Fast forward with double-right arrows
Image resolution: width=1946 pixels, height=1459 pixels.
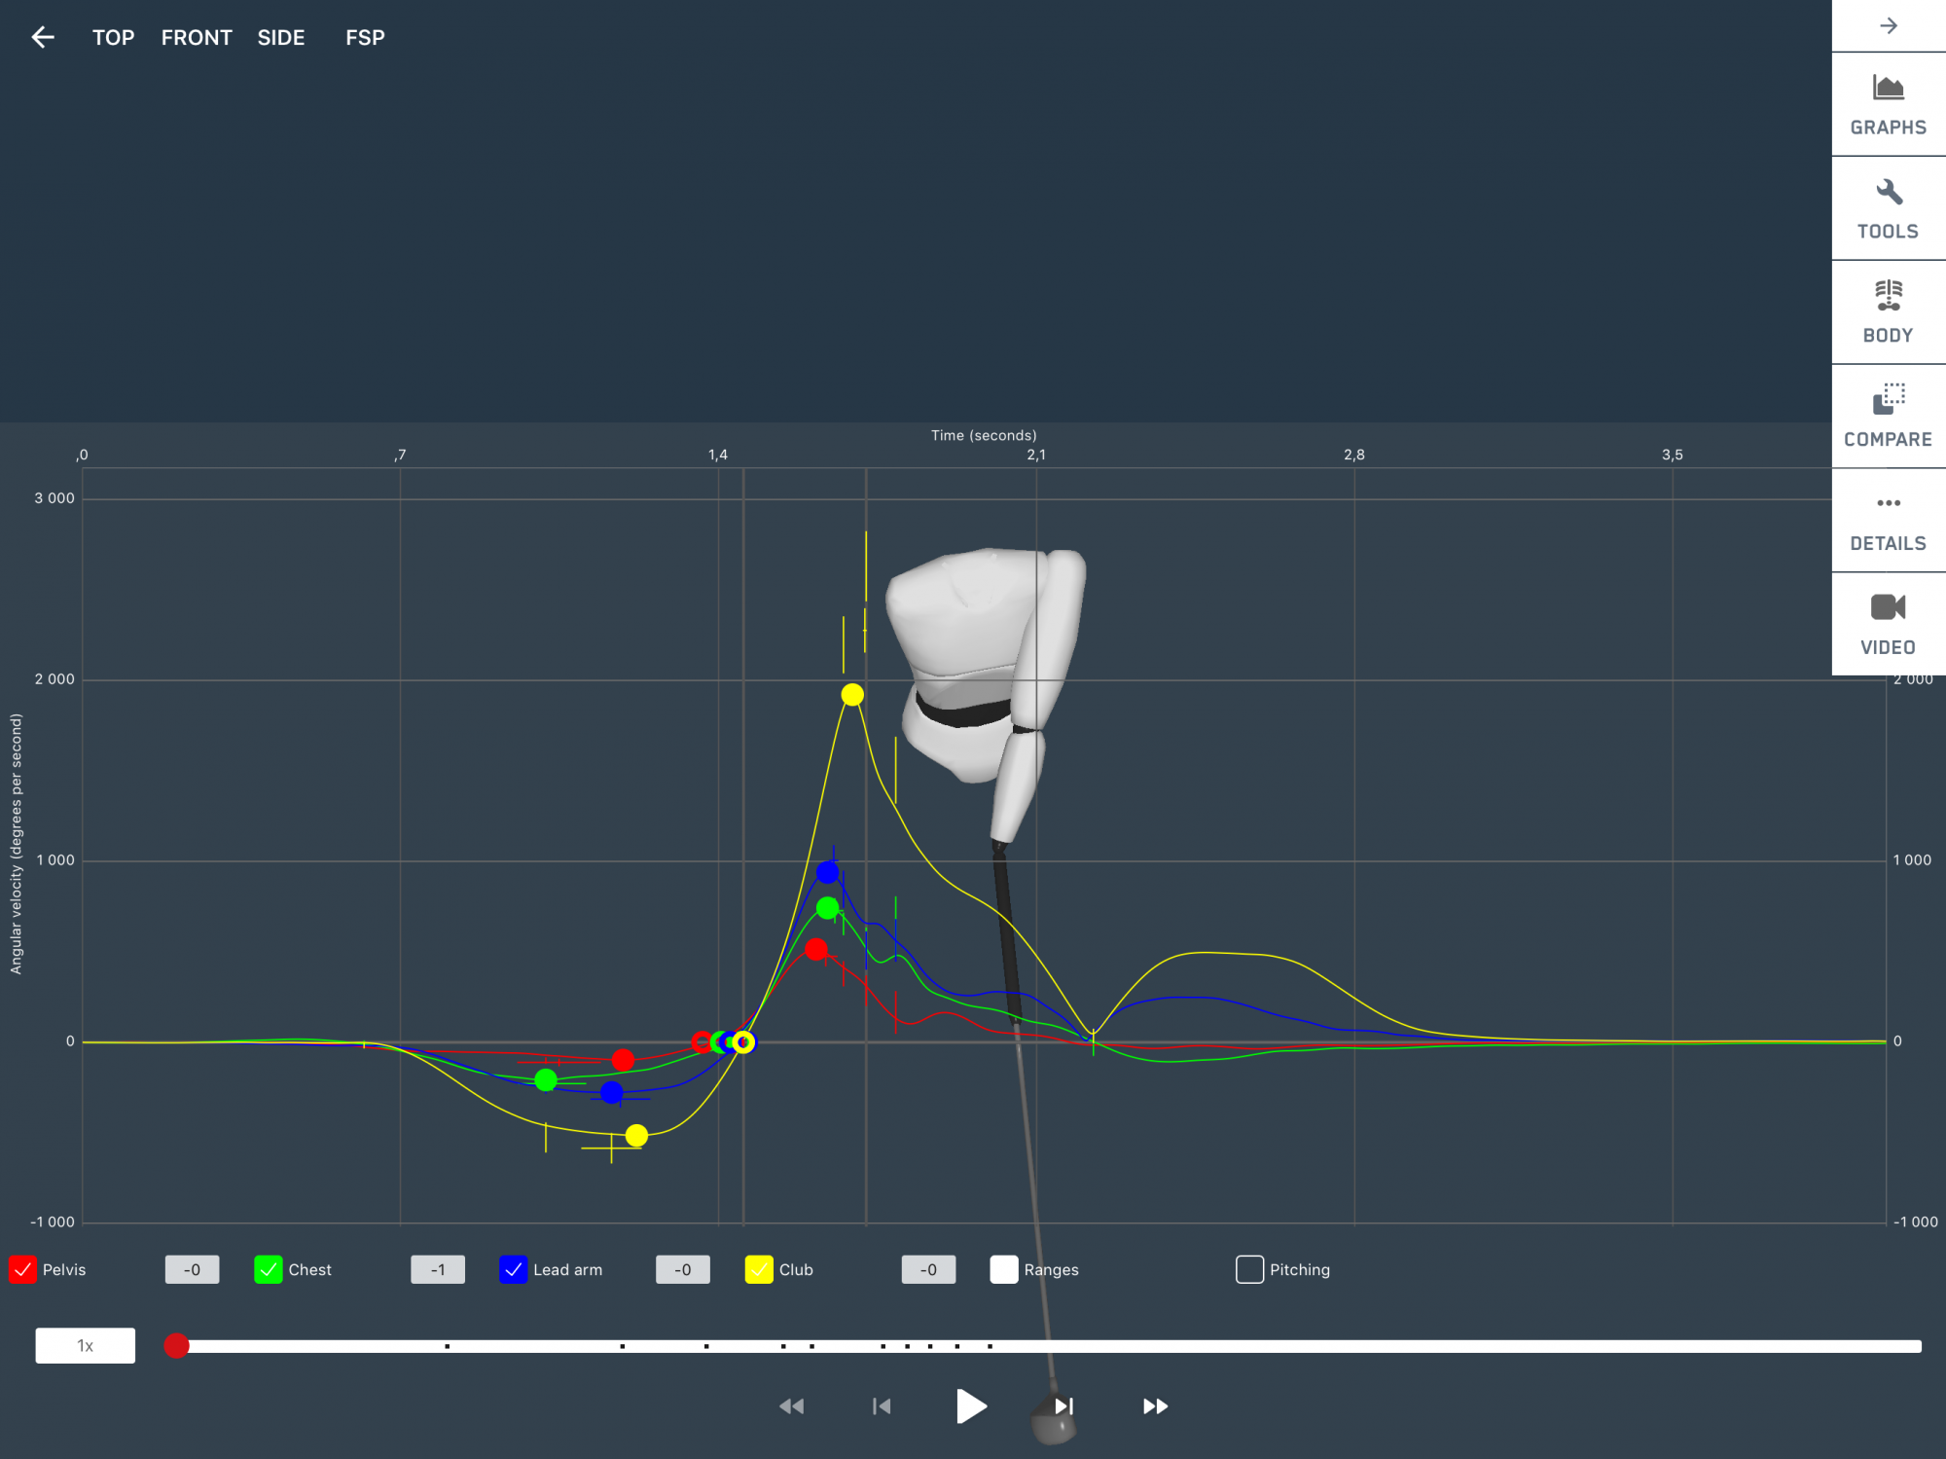click(1155, 1406)
